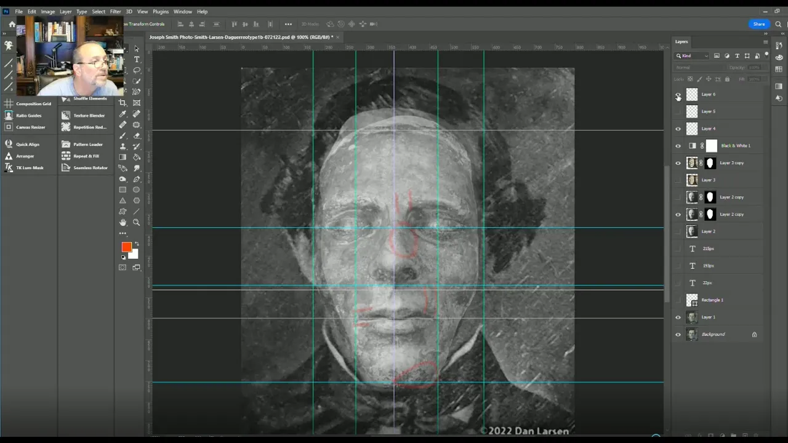Select the Triangle shape tool

[x=123, y=201]
